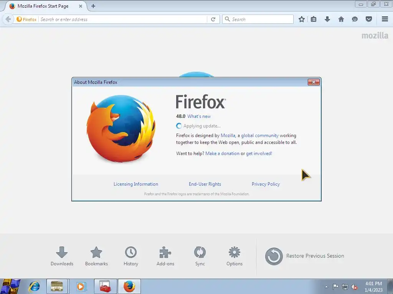Click the muted volume tray icon
This screenshot has height=294, width=393.
pos(354,287)
